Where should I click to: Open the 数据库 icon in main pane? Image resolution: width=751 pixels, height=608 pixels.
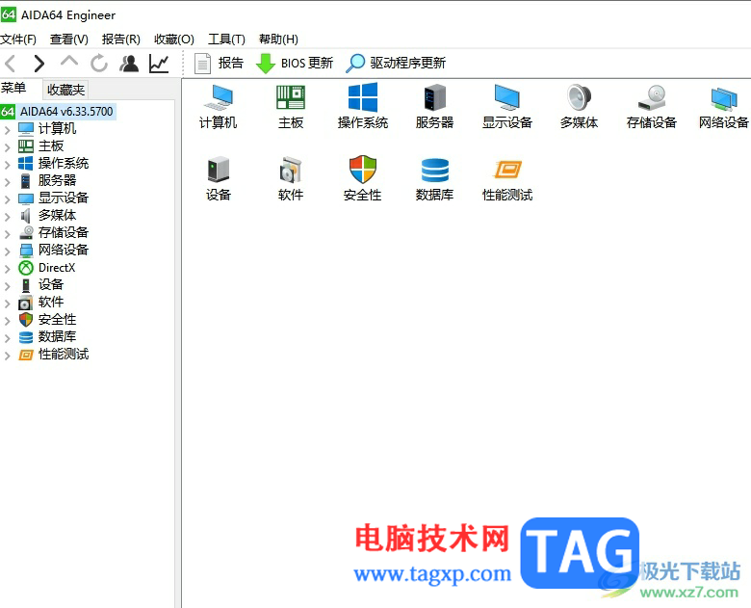point(435,170)
